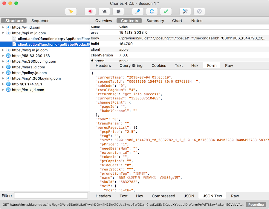
Task: Open the Notes tab
Action: click(197, 21)
